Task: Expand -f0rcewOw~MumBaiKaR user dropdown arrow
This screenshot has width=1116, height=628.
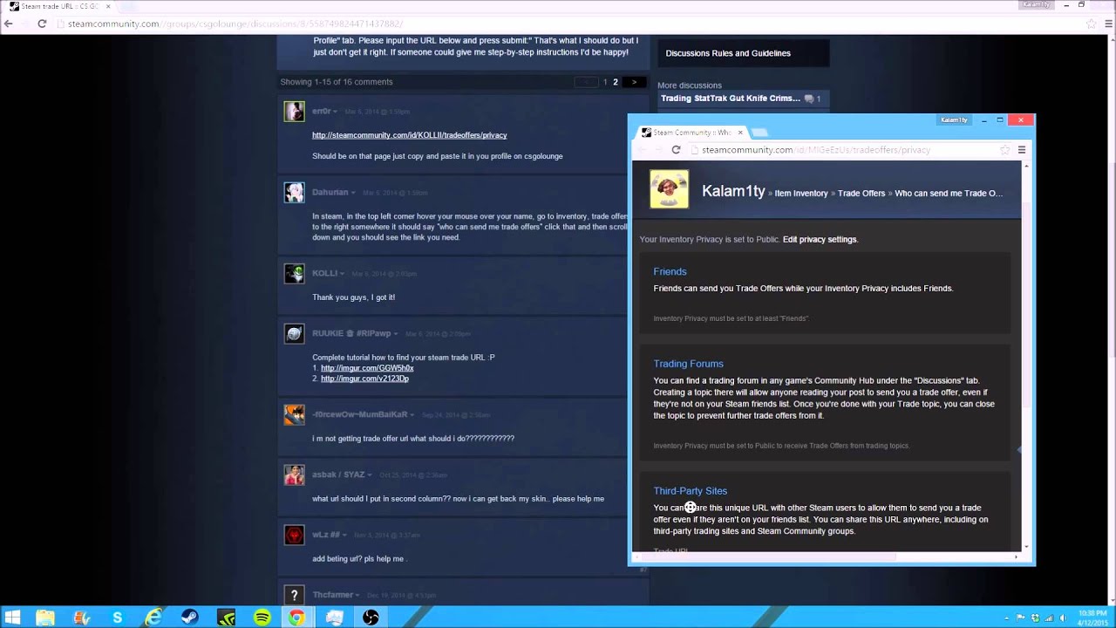Action: click(x=412, y=415)
